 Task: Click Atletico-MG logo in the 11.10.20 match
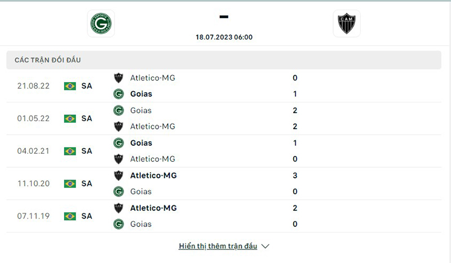coord(118,175)
